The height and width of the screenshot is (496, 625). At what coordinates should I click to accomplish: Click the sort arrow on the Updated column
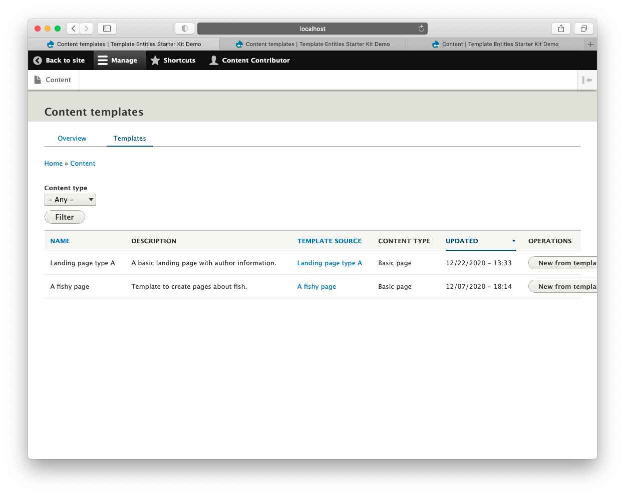coord(514,241)
